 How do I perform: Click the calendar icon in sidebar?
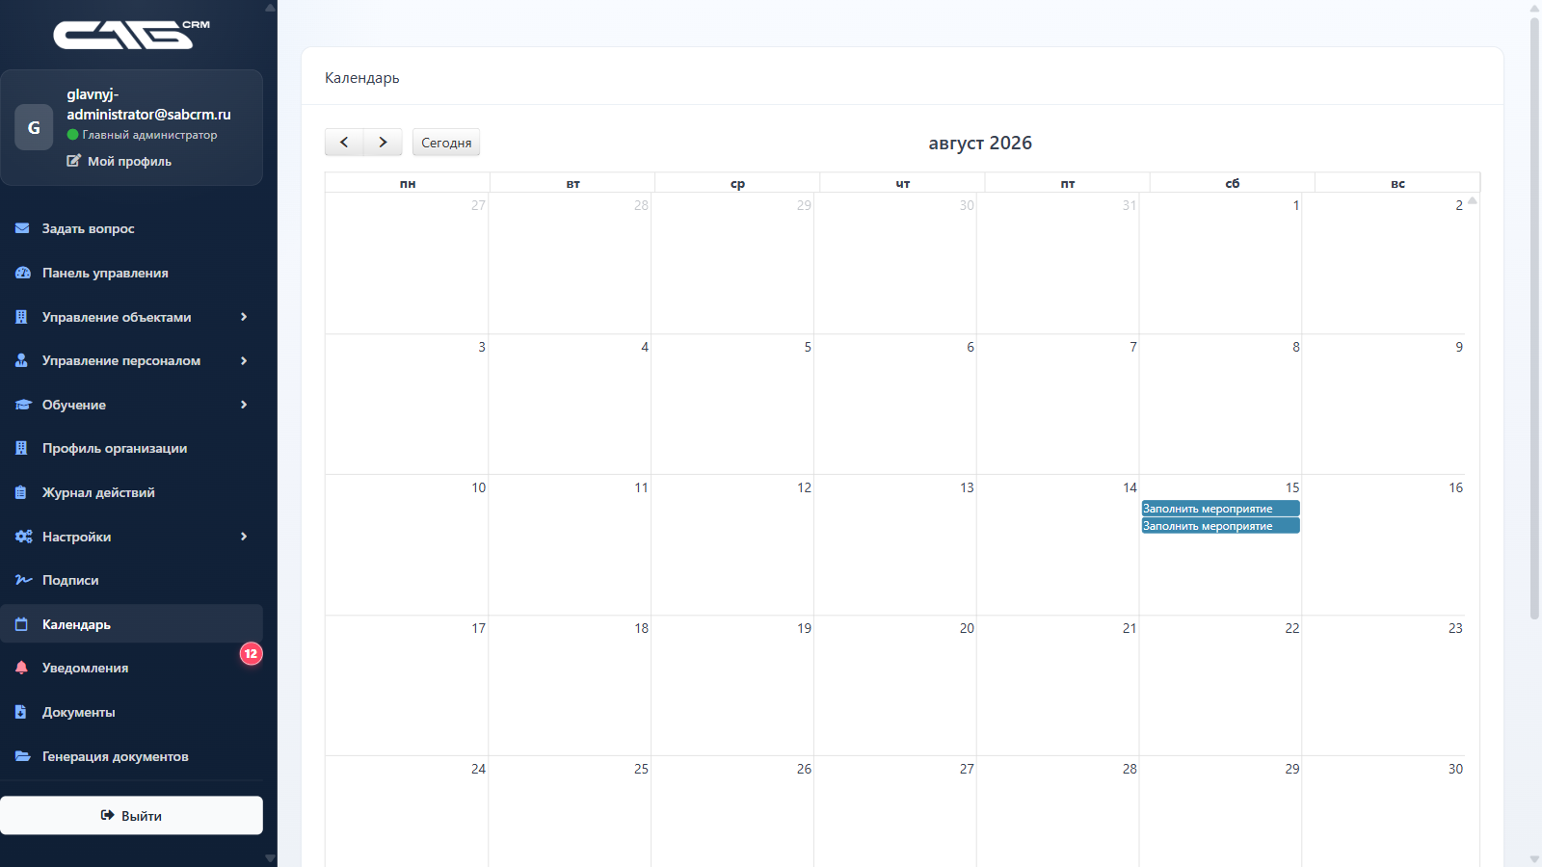point(21,624)
